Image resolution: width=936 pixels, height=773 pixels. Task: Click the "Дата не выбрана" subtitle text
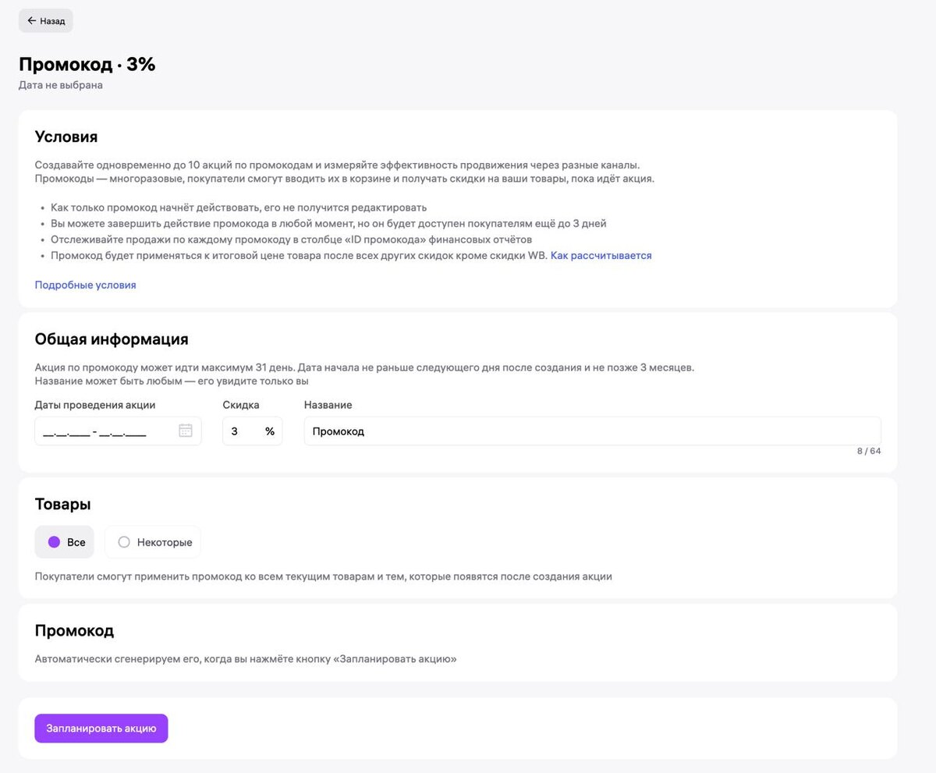(61, 85)
